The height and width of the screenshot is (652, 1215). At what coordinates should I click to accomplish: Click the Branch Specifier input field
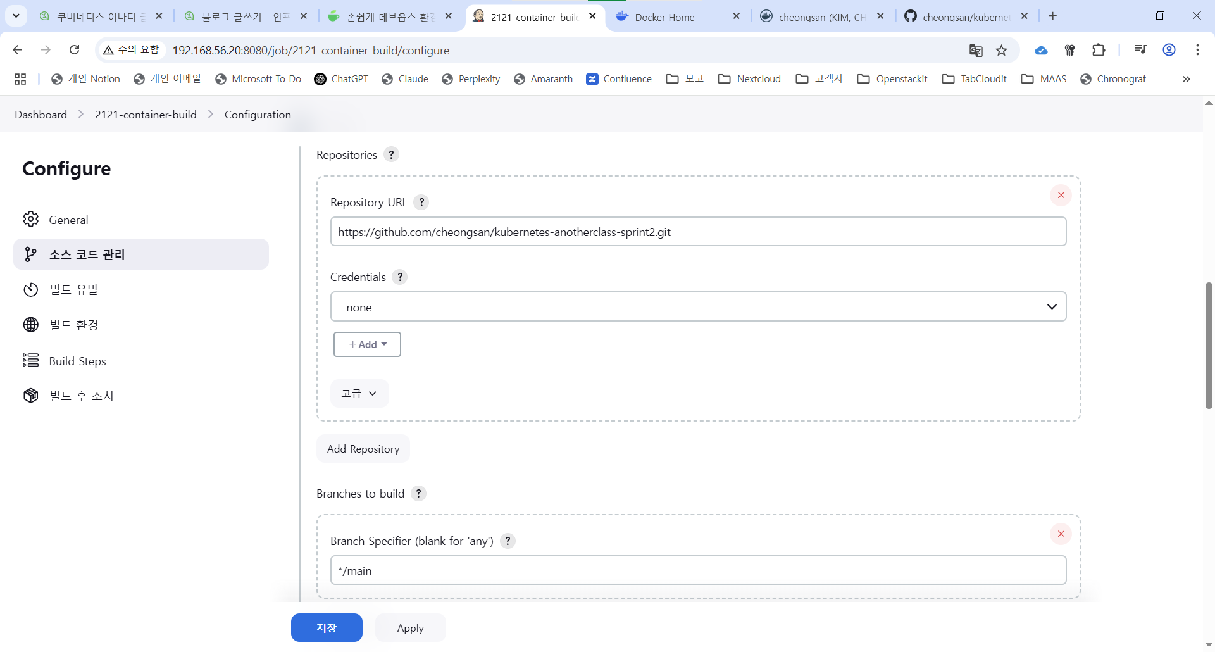point(698,570)
